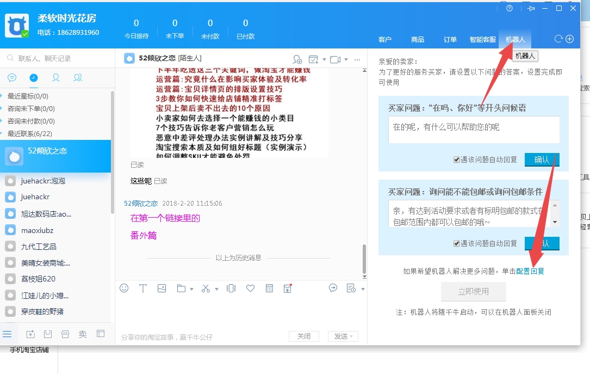Click the shop storefront icon in bottom bar

click(65, 334)
